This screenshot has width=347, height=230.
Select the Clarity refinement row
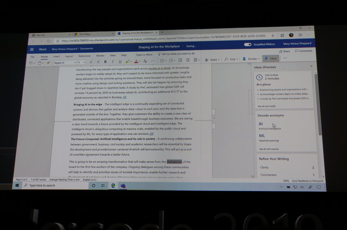[287, 167]
